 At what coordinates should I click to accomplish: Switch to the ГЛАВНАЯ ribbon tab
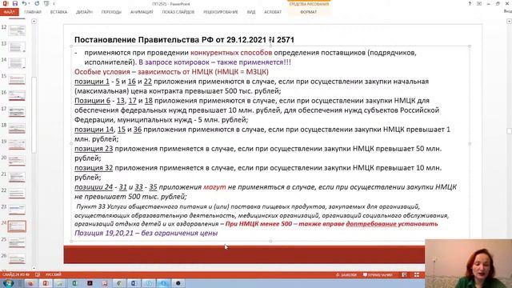pyautogui.click(x=33, y=12)
